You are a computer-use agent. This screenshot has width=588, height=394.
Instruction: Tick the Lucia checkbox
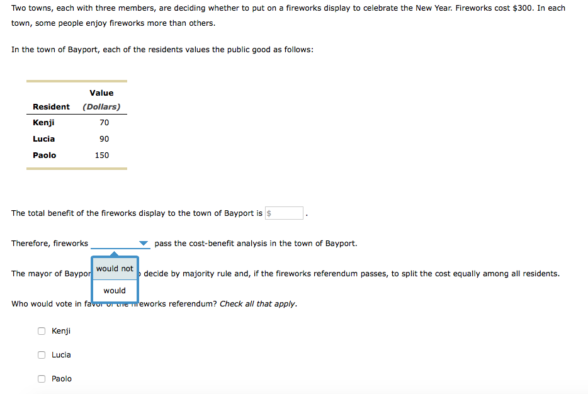(42, 354)
